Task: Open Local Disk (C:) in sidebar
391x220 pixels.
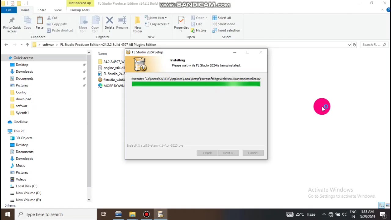Action: [x=26, y=186]
